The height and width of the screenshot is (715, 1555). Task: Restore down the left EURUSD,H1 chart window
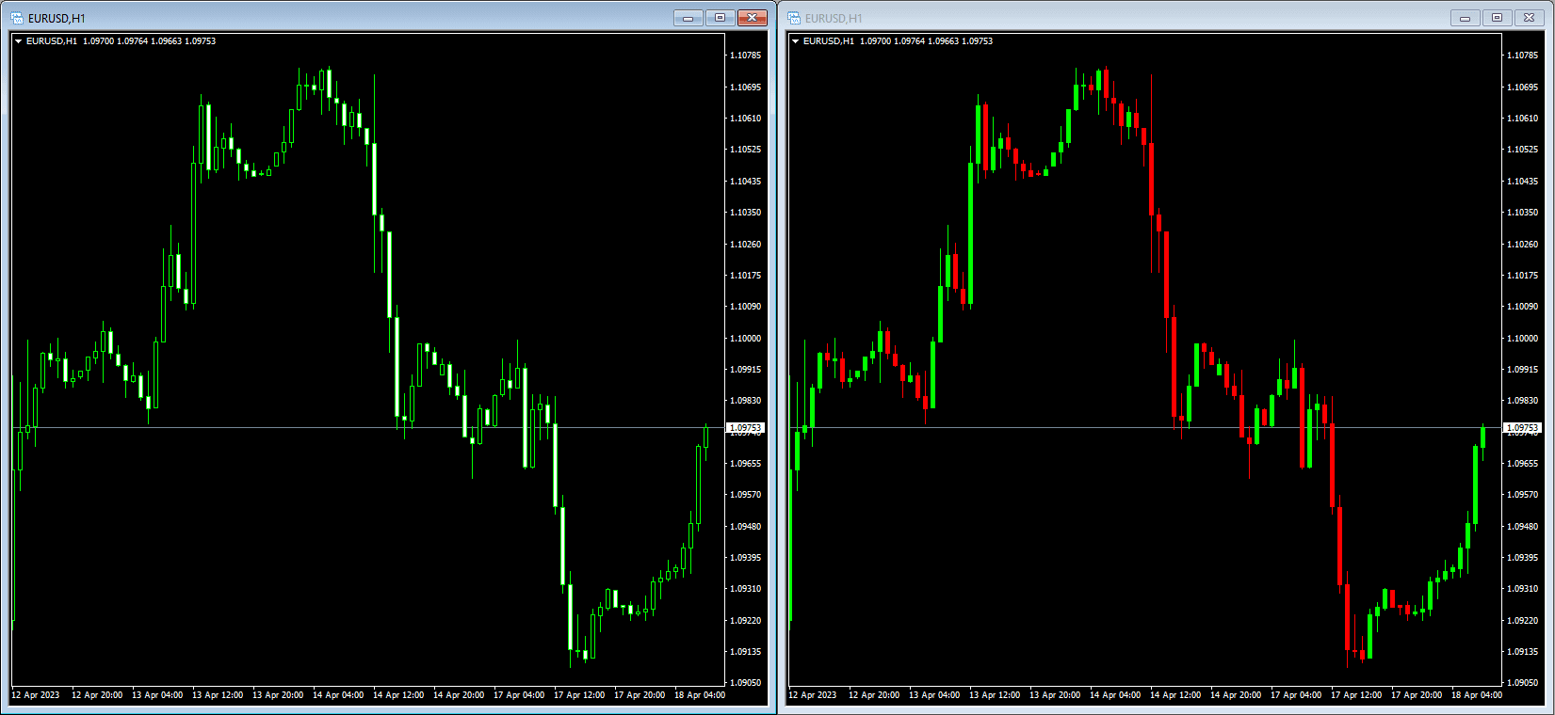point(721,18)
